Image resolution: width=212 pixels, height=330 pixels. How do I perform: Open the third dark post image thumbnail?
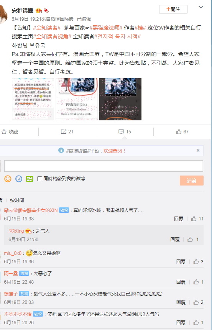point(120,99)
